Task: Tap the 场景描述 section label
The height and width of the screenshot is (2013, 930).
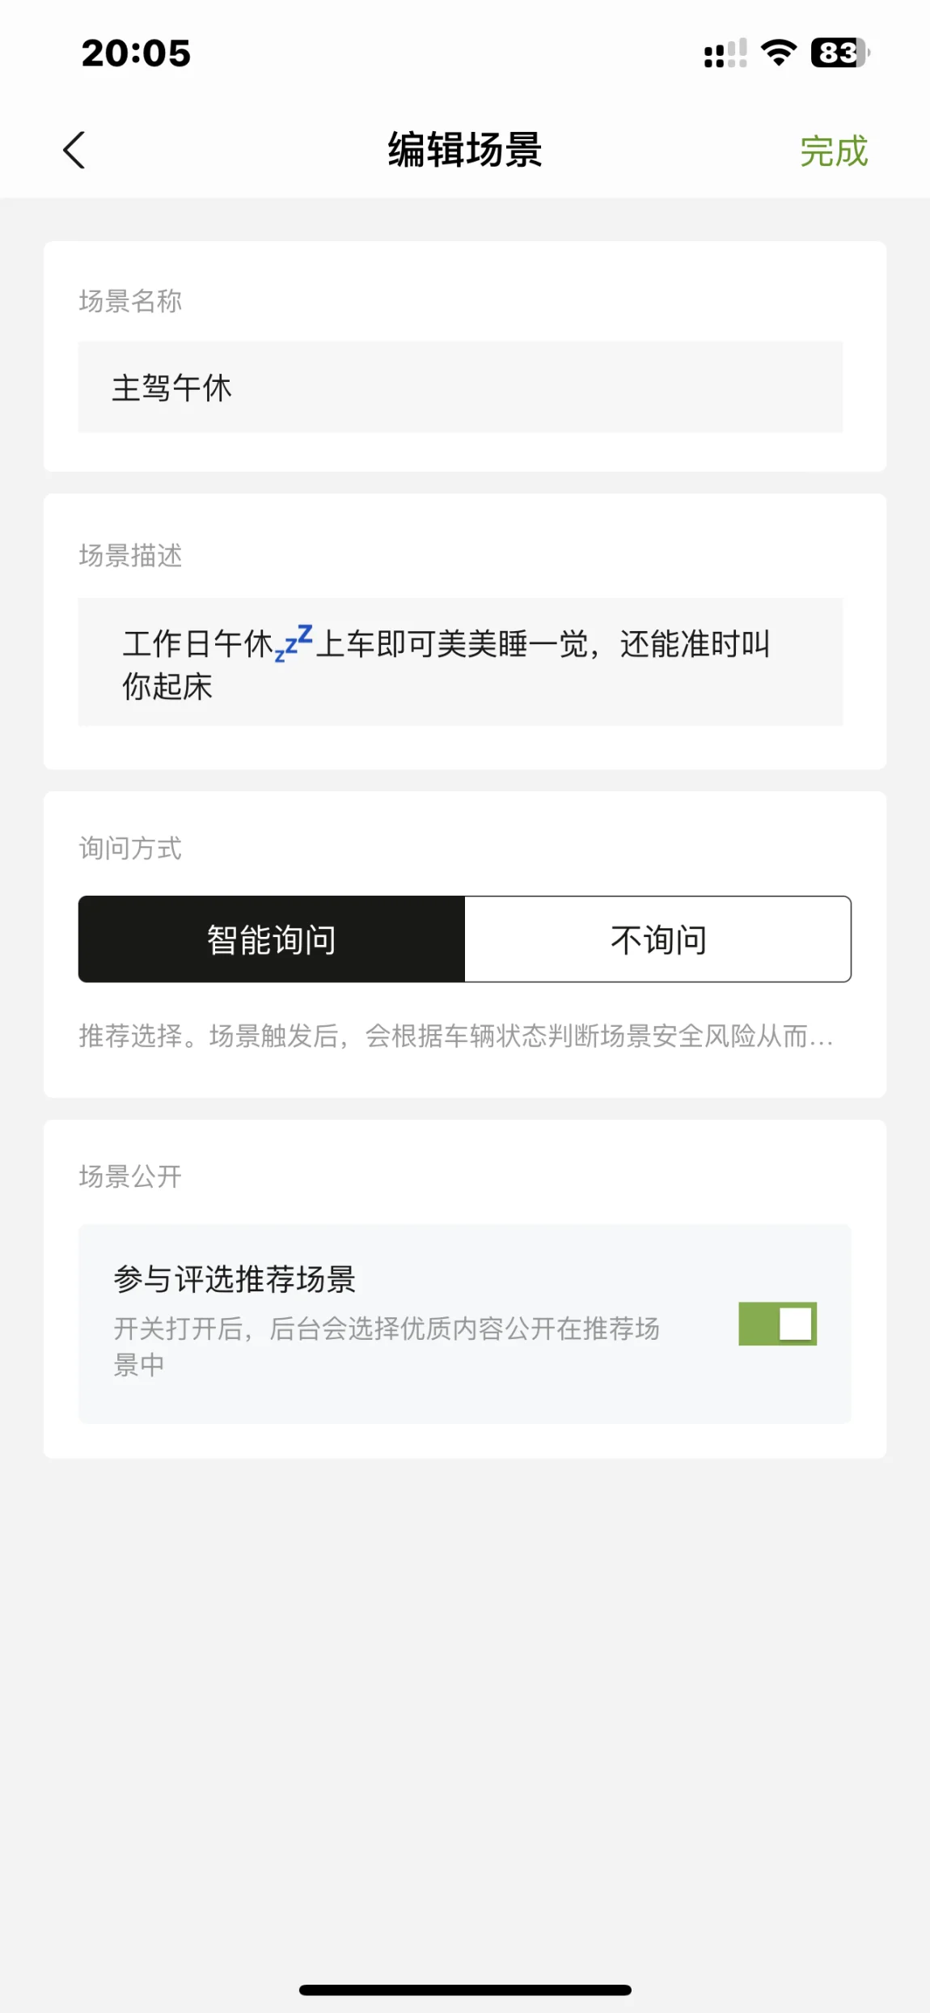Action: click(x=130, y=556)
